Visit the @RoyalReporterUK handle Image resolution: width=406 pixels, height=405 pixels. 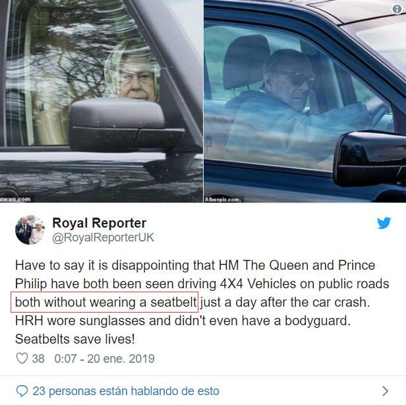click(103, 237)
